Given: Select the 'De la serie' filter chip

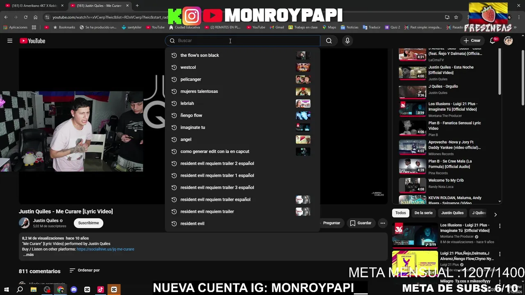Looking at the screenshot, I should click(423, 213).
